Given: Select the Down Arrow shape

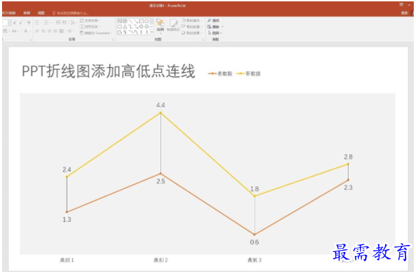Looking at the screenshot, I should 146,27.
